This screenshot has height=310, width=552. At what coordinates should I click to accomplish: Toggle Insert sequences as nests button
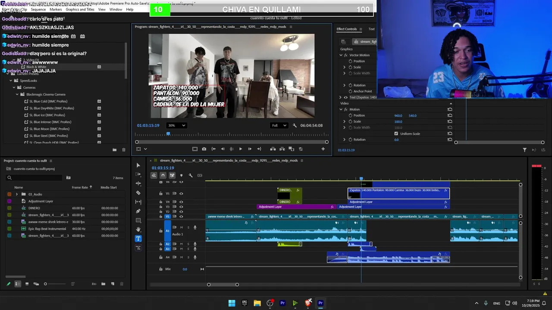(x=154, y=175)
